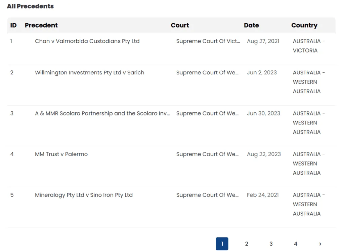Click the Feb 24, 2021 date cell
The width and height of the screenshot is (344, 251).
click(x=263, y=195)
